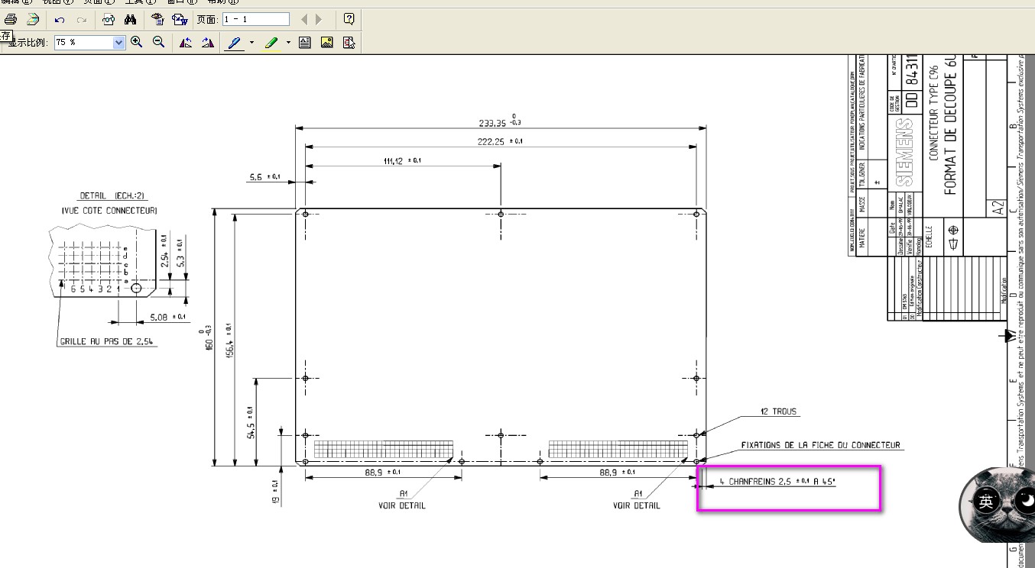The width and height of the screenshot is (1035, 568).
Task: Select the green Highlighter tool
Action: pos(272,43)
